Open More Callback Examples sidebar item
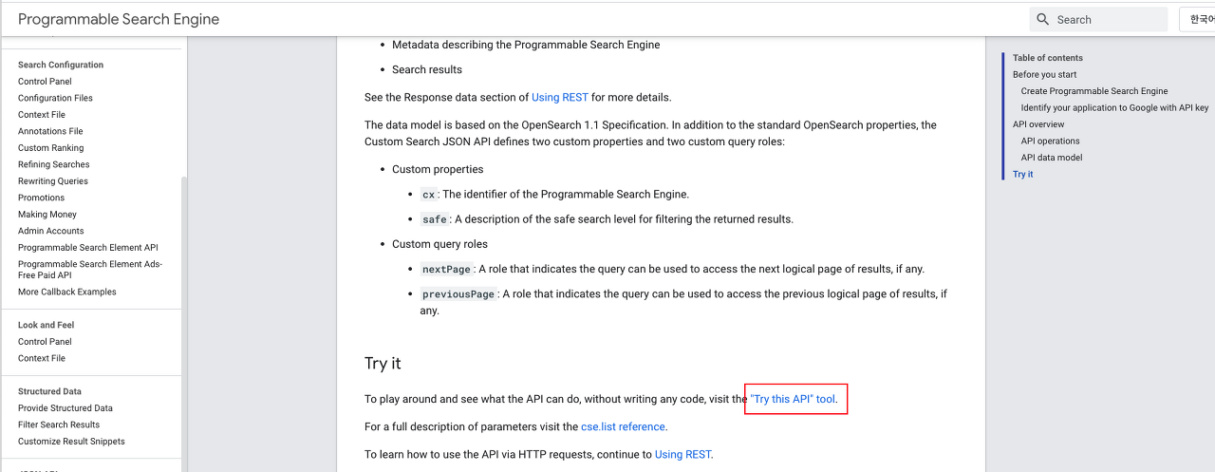The height and width of the screenshot is (472, 1215). (67, 292)
